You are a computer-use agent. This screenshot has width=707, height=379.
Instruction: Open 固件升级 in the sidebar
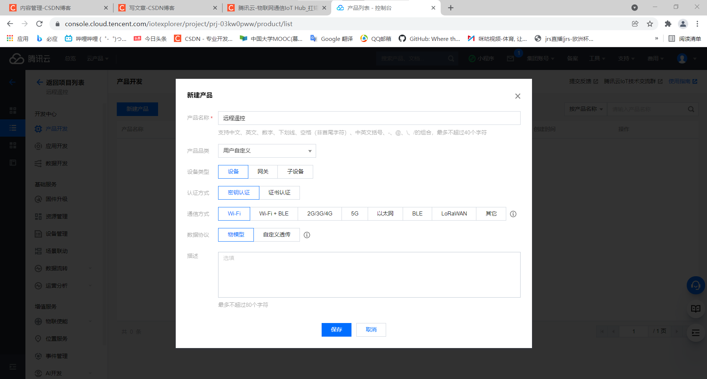click(x=57, y=199)
